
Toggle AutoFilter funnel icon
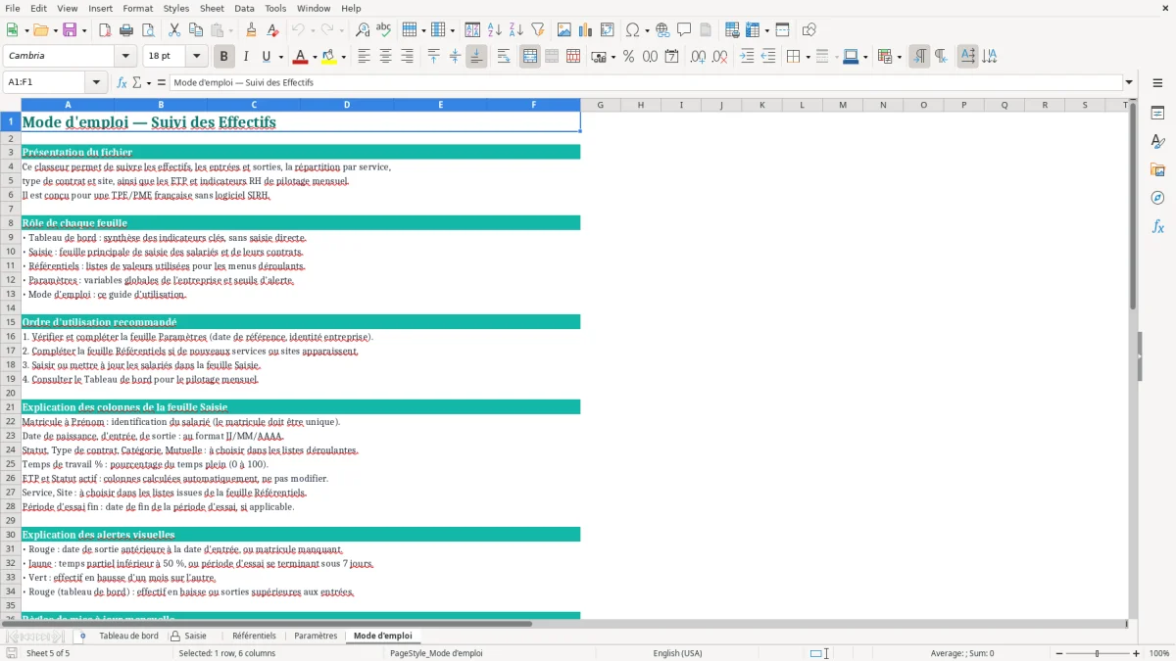[537, 30]
